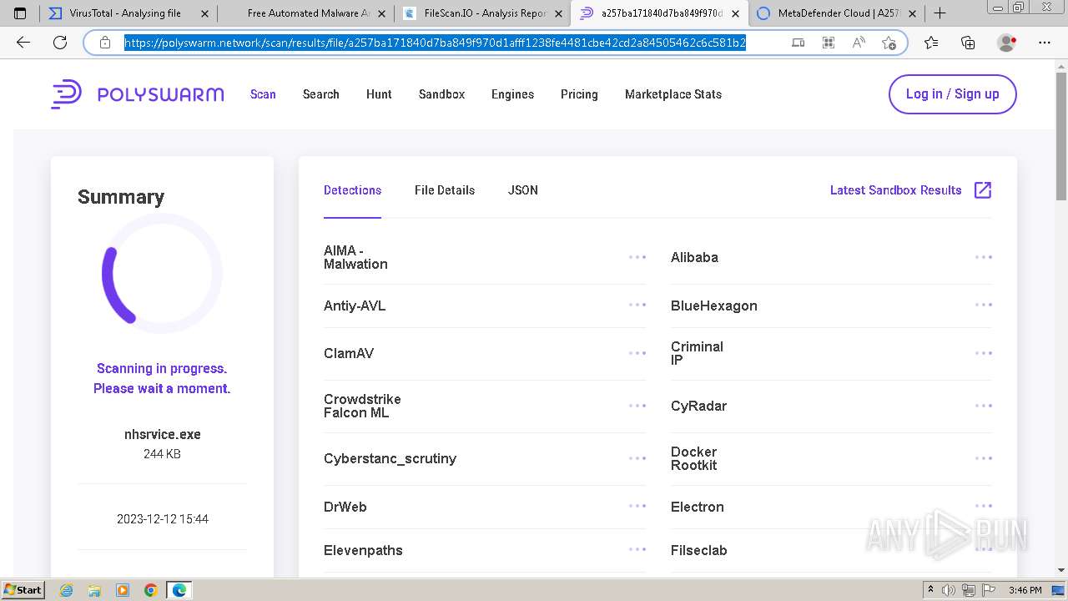Click the volume icon in system tray
Image resolution: width=1068 pixels, height=601 pixels.
[x=949, y=590]
